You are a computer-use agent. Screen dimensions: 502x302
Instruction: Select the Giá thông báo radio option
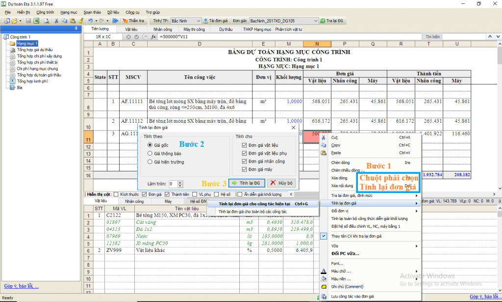[150, 153]
